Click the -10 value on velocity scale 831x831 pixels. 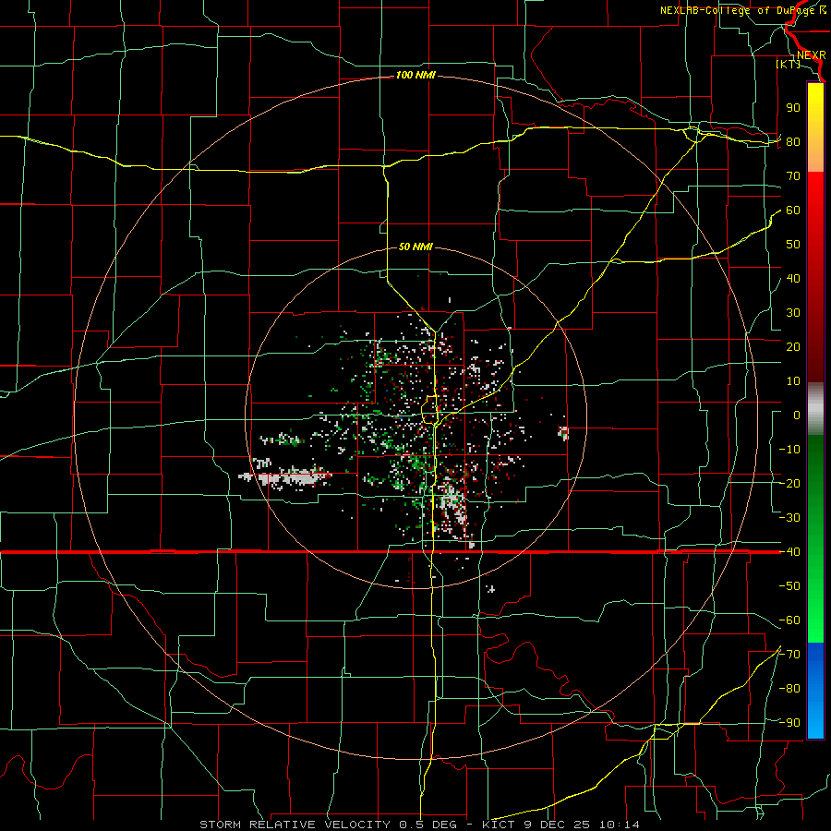[789, 450]
